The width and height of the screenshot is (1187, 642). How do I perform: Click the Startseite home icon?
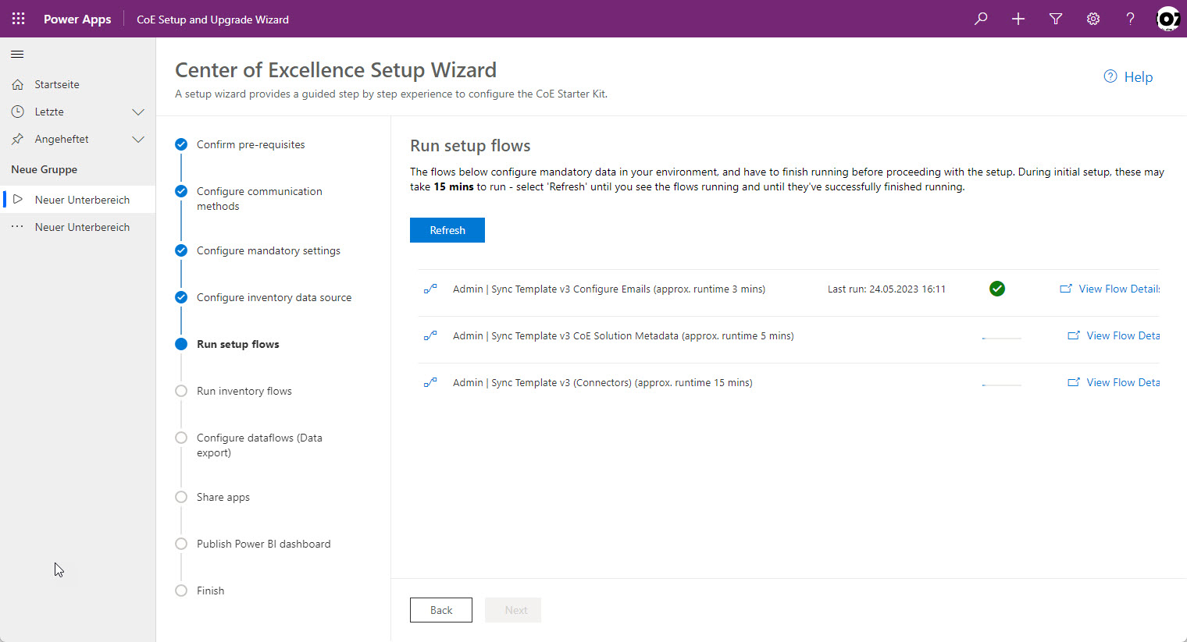tap(17, 84)
